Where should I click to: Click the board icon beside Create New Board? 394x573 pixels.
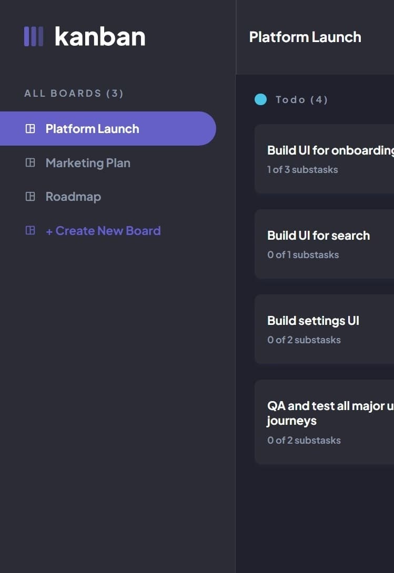[29, 230]
